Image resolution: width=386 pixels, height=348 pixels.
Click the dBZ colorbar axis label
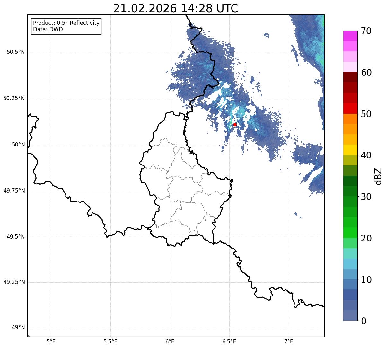coord(378,176)
